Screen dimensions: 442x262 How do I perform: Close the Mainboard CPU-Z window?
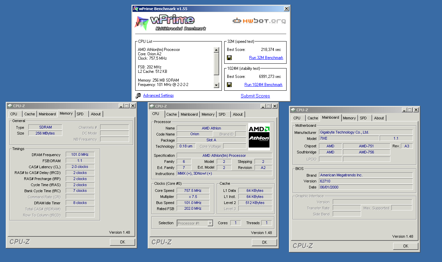coord(416,110)
